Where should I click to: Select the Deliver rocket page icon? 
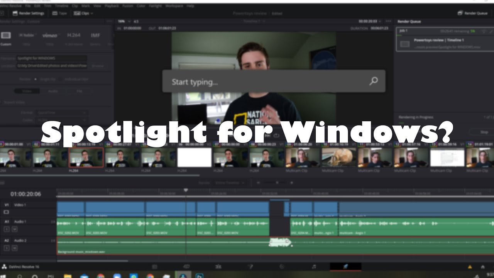pyautogui.click(x=345, y=267)
